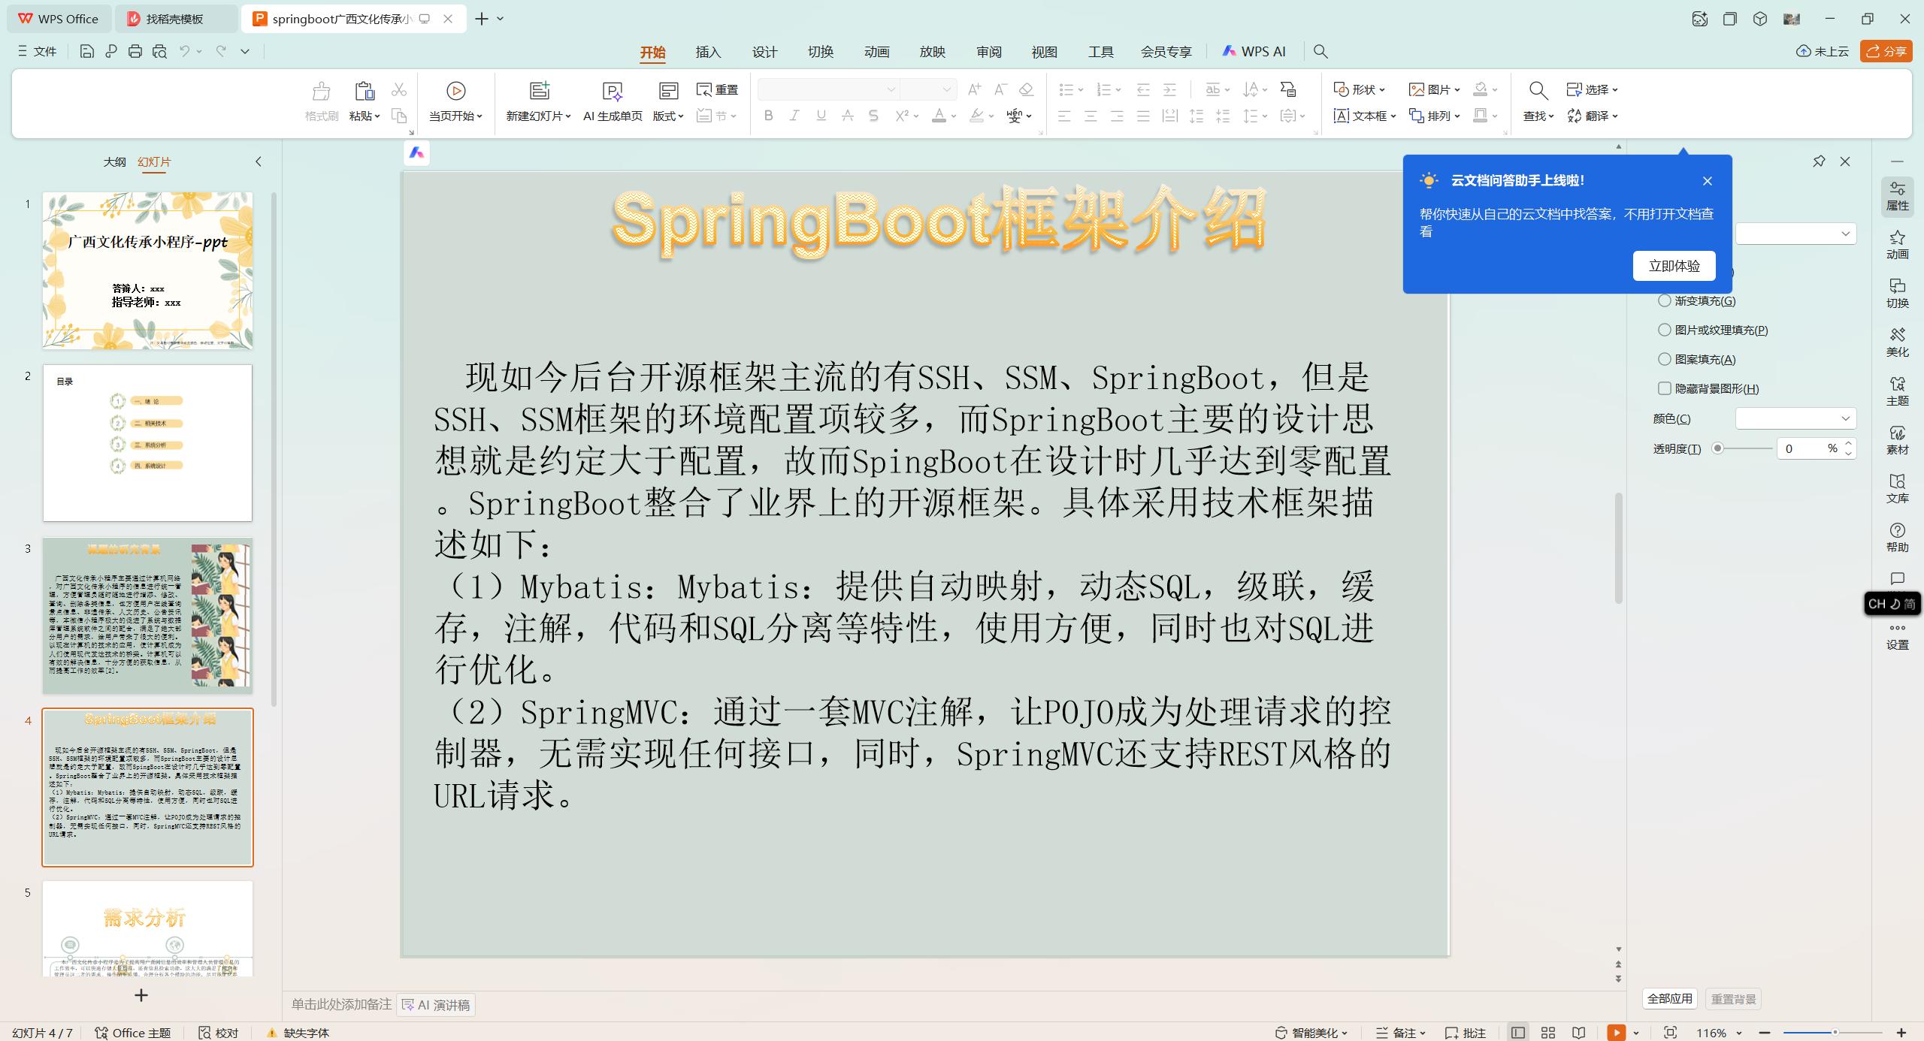Viewport: 1924px width, 1041px height.
Task: Open the 主题 panel in right sidebar
Action: point(1897,391)
